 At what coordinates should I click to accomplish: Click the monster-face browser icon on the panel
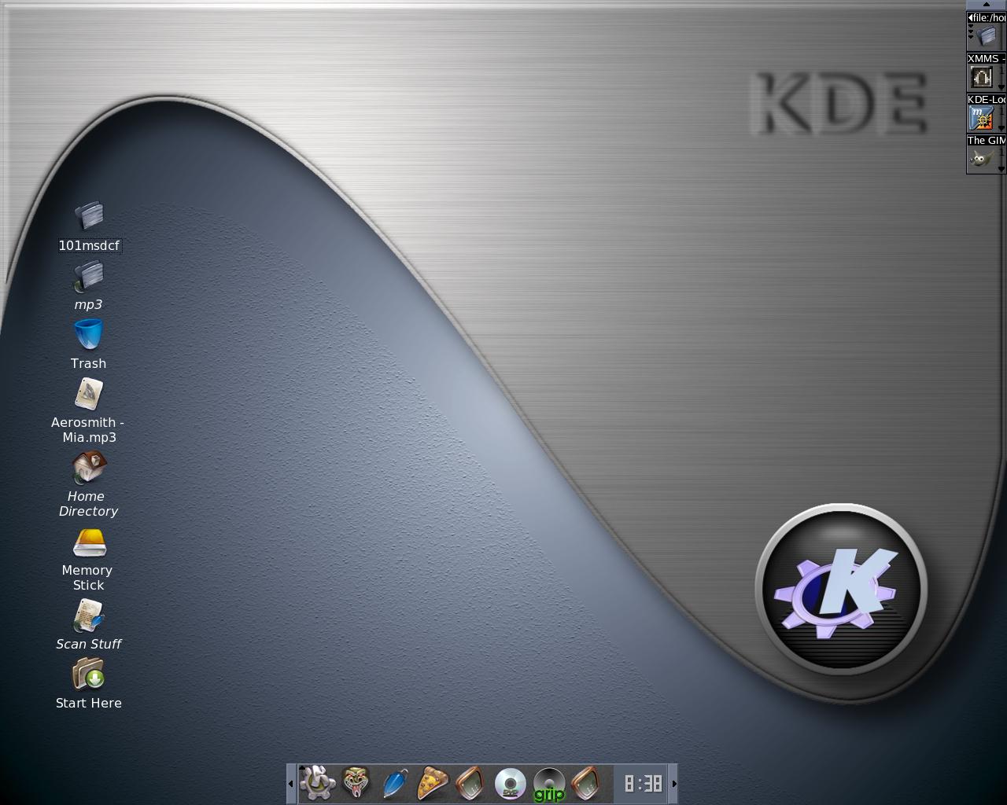click(356, 783)
